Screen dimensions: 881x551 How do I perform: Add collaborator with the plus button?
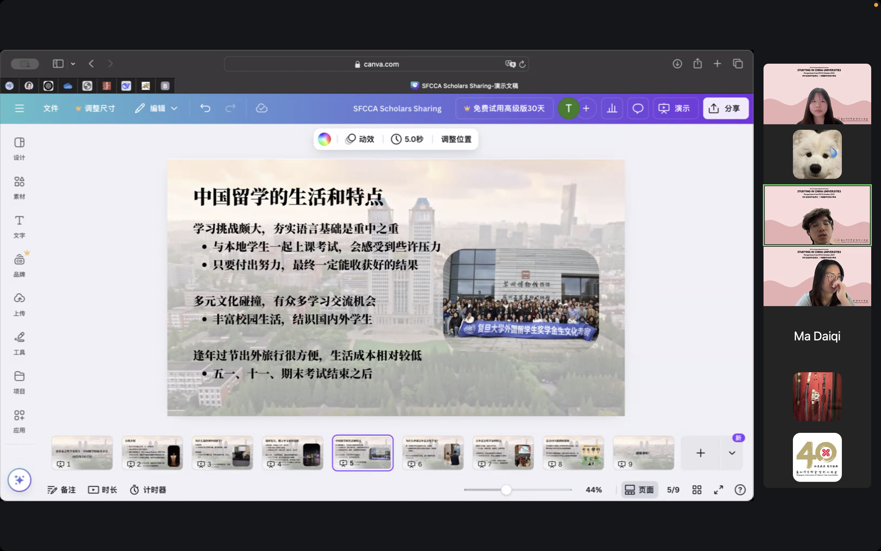tap(586, 108)
